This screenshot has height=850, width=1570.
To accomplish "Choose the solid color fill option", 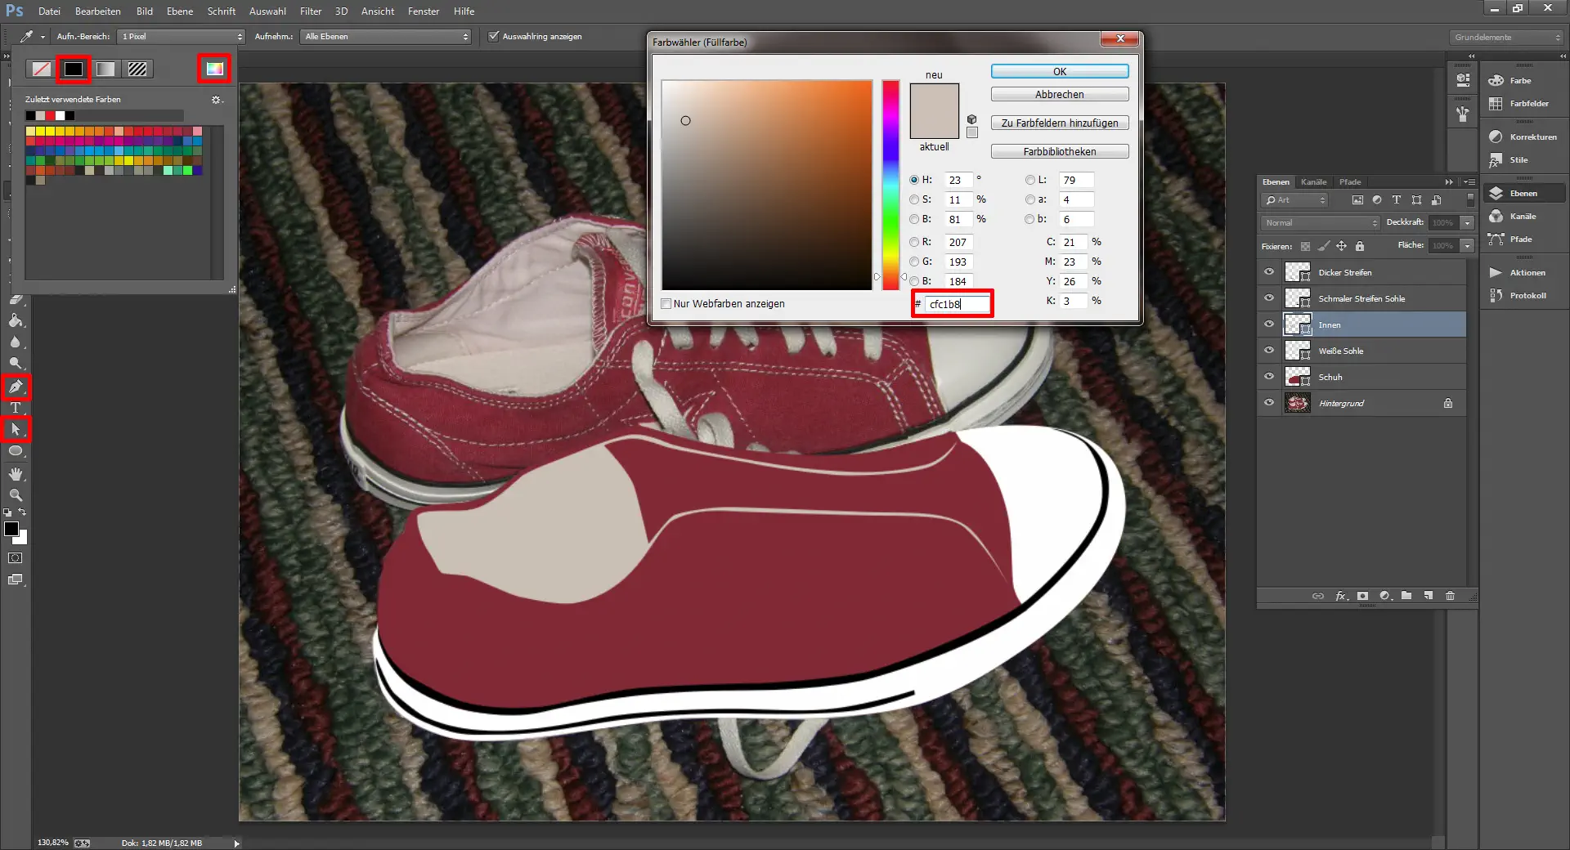I will point(74,69).
